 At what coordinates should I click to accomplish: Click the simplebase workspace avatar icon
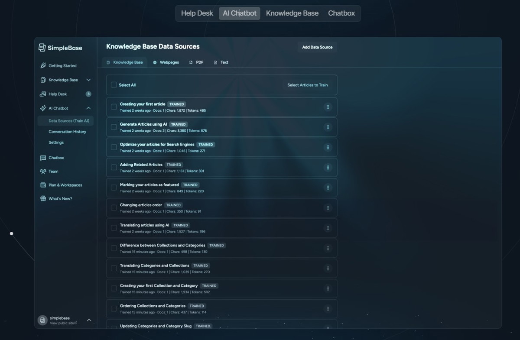42,320
